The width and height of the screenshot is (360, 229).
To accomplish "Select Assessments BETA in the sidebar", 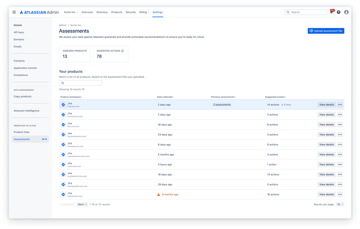I will pyautogui.click(x=30, y=139).
